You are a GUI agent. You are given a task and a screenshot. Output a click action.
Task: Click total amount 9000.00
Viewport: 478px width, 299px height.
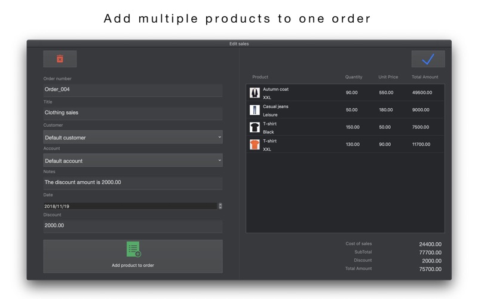421,110
